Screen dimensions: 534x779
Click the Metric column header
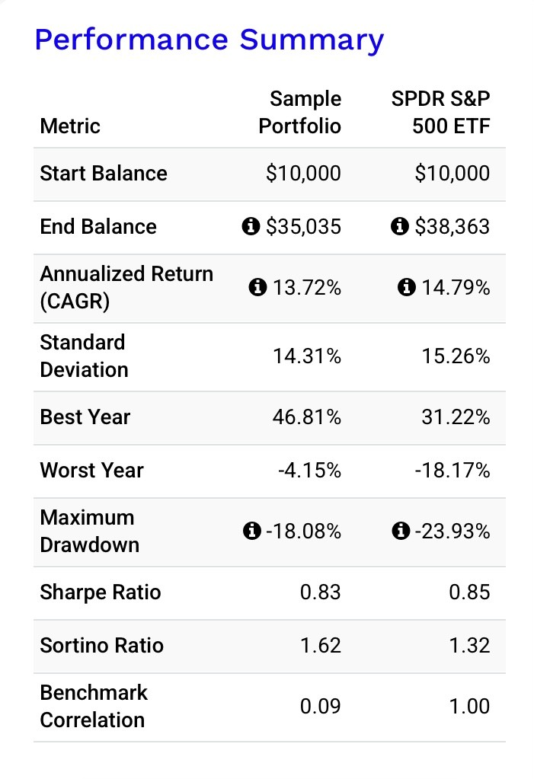[70, 126]
